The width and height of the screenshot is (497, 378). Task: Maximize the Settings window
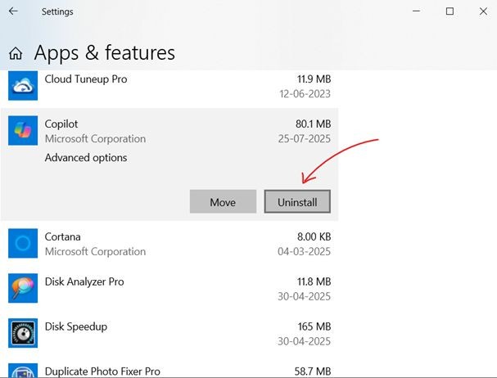pyautogui.click(x=450, y=11)
